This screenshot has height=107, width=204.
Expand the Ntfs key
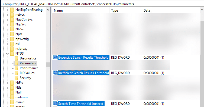pyautogui.click(x=7, y=88)
